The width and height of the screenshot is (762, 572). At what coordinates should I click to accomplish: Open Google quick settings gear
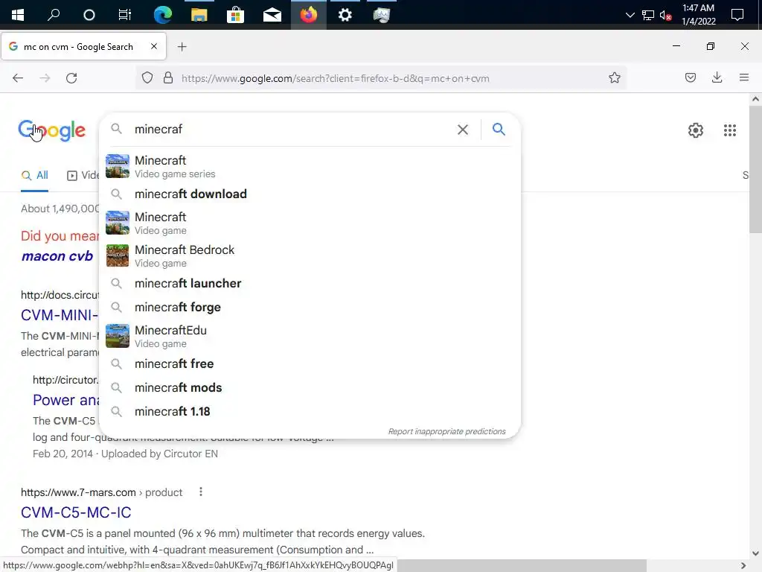click(x=696, y=130)
